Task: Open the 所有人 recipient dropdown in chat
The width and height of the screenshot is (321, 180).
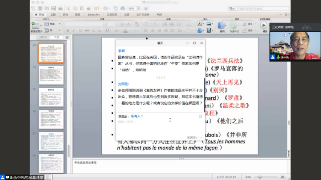Action: [137, 116]
